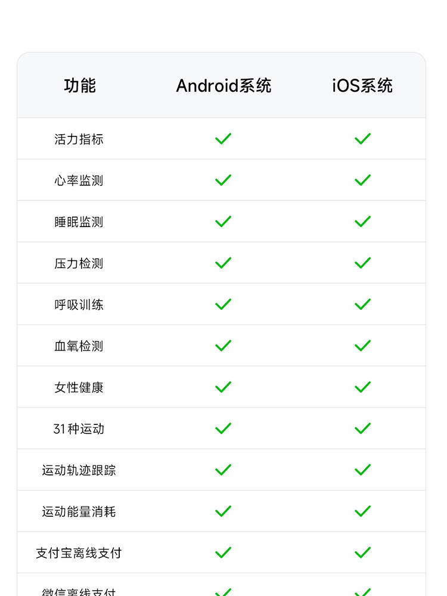Screen dimensions: 447x596
Task: Click the iOS checkmark for 31种运动
Action: 362,429
